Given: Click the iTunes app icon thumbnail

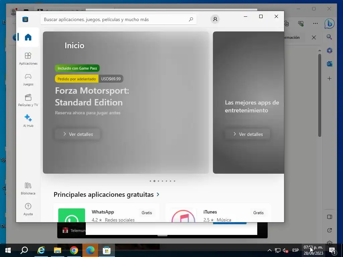Looking at the screenshot, I should click(x=183, y=215).
